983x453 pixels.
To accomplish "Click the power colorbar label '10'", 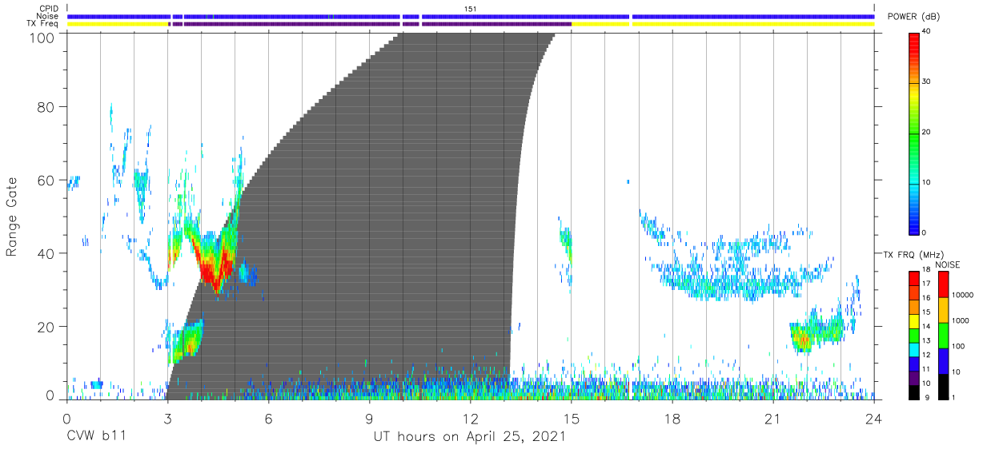I will pyautogui.click(x=928, y=182).
